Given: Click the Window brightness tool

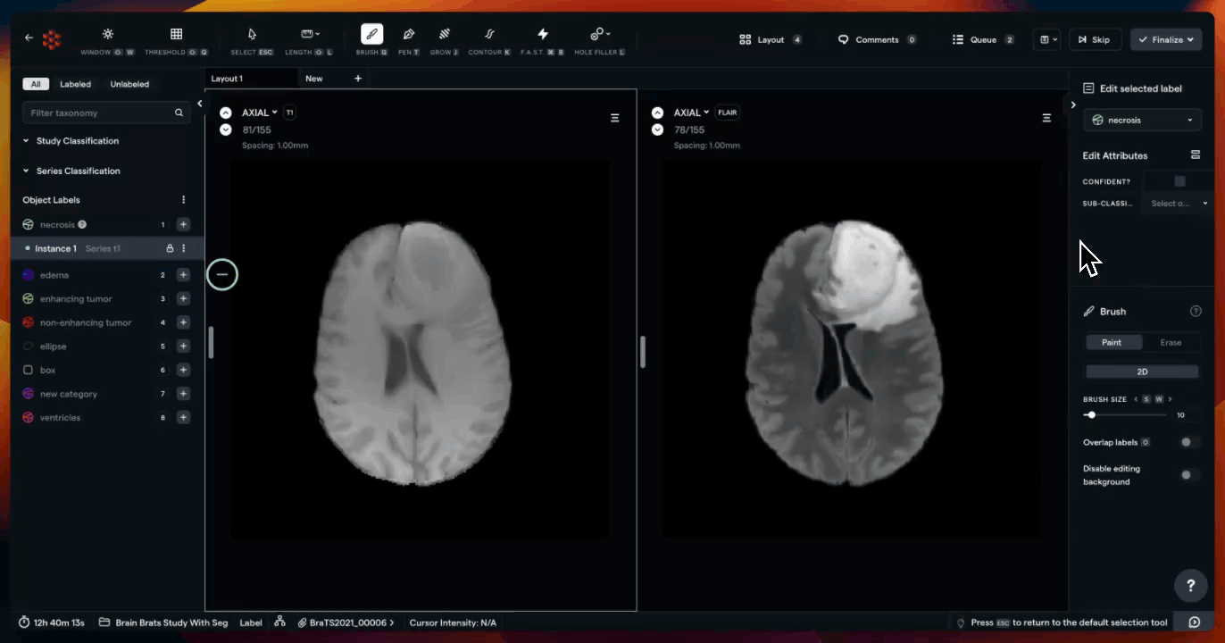Looking at the screenshot, I should coord(107,40).
